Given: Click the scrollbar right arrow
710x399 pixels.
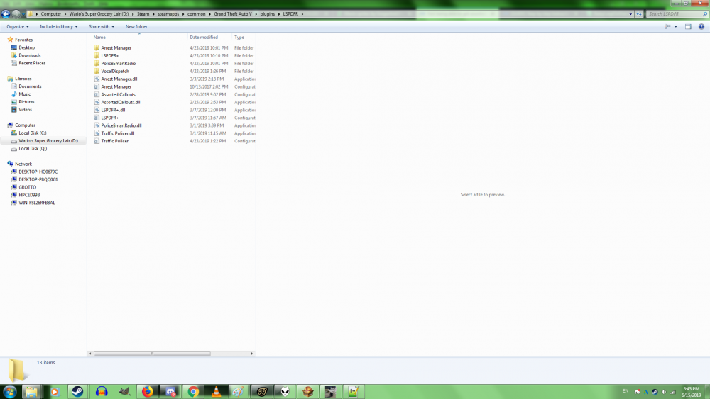Looking at the screenshot, I should (x=252, y=354).
